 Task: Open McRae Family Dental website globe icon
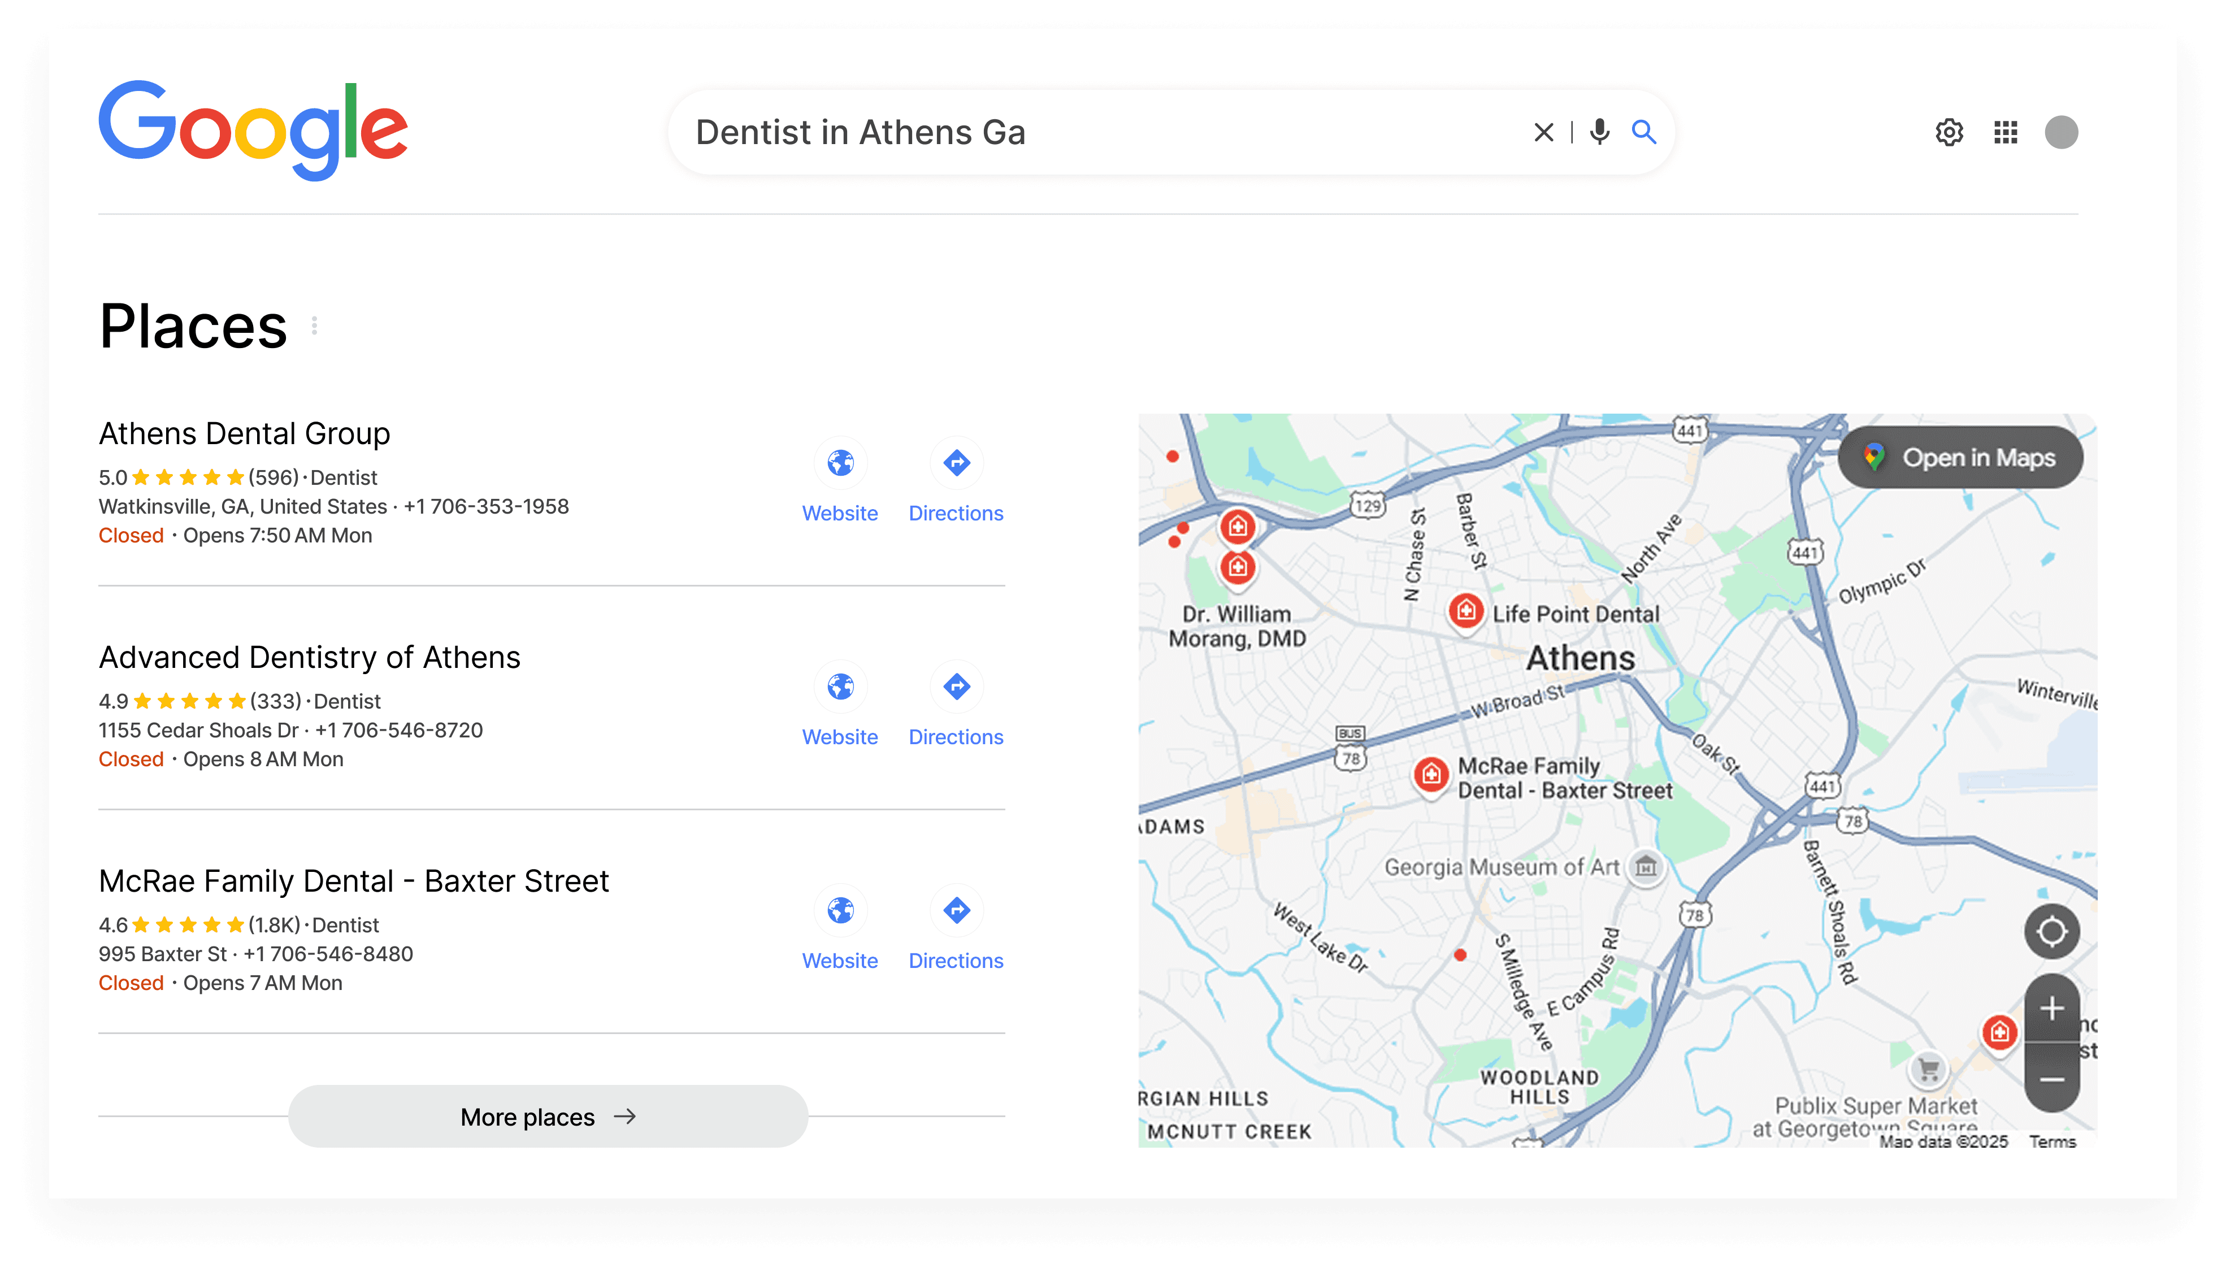(840, 911)
